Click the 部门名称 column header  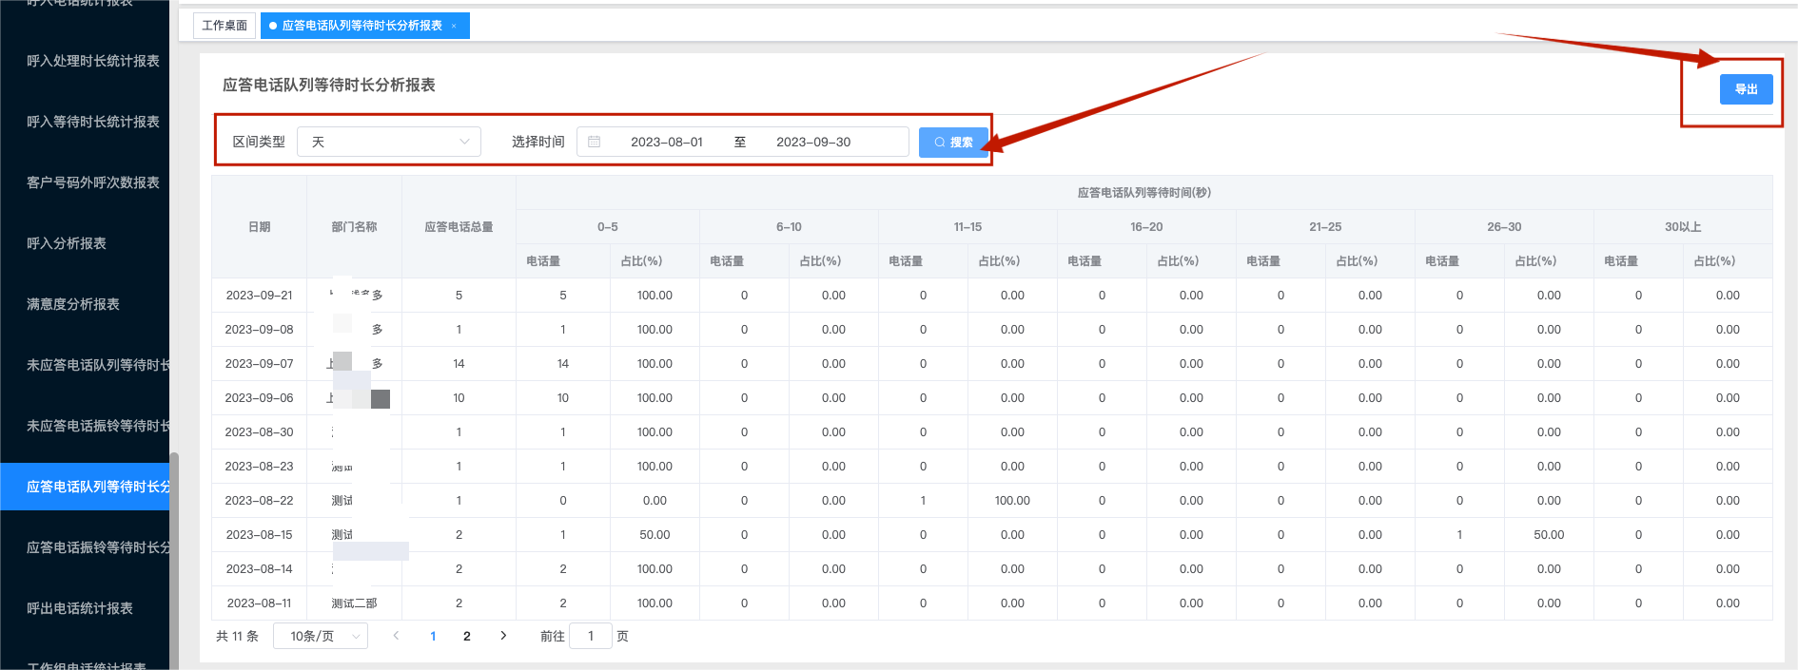pos(355,227)
